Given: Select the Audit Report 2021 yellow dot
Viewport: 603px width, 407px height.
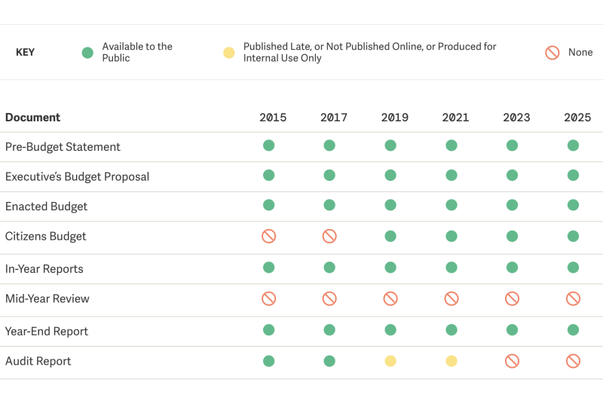Looking at the screenshot, I should [x=451, y=361].
